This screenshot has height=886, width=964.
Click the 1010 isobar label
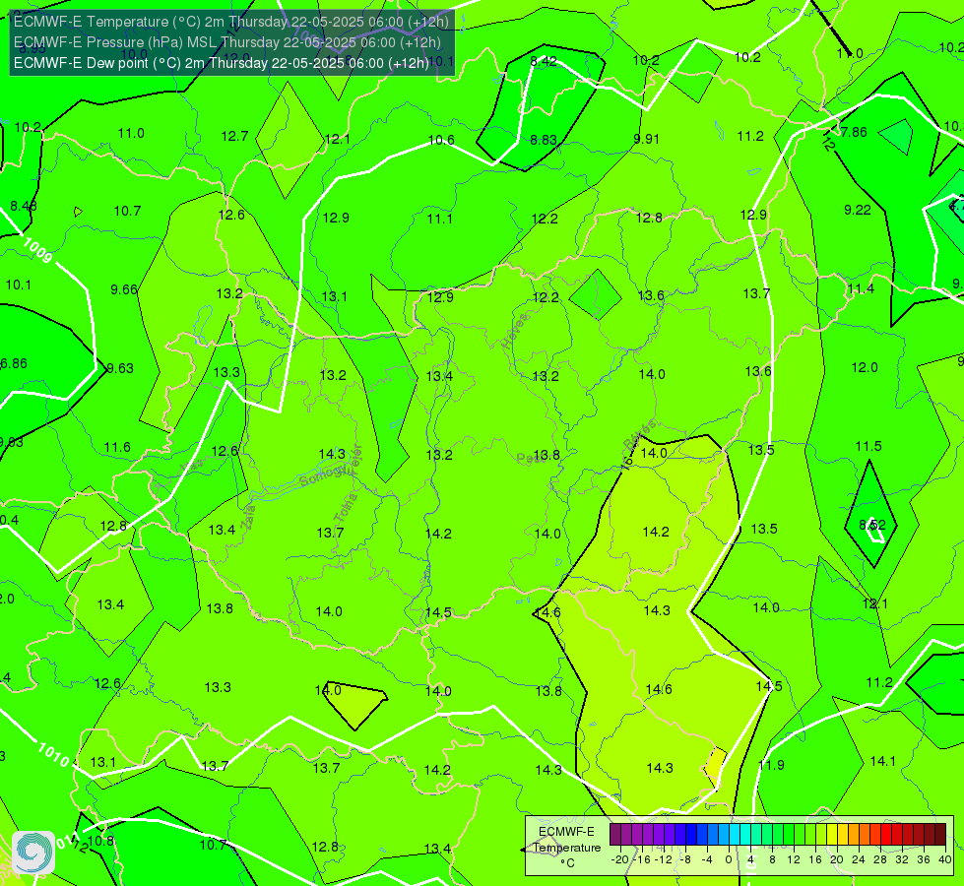pos(53,754)
